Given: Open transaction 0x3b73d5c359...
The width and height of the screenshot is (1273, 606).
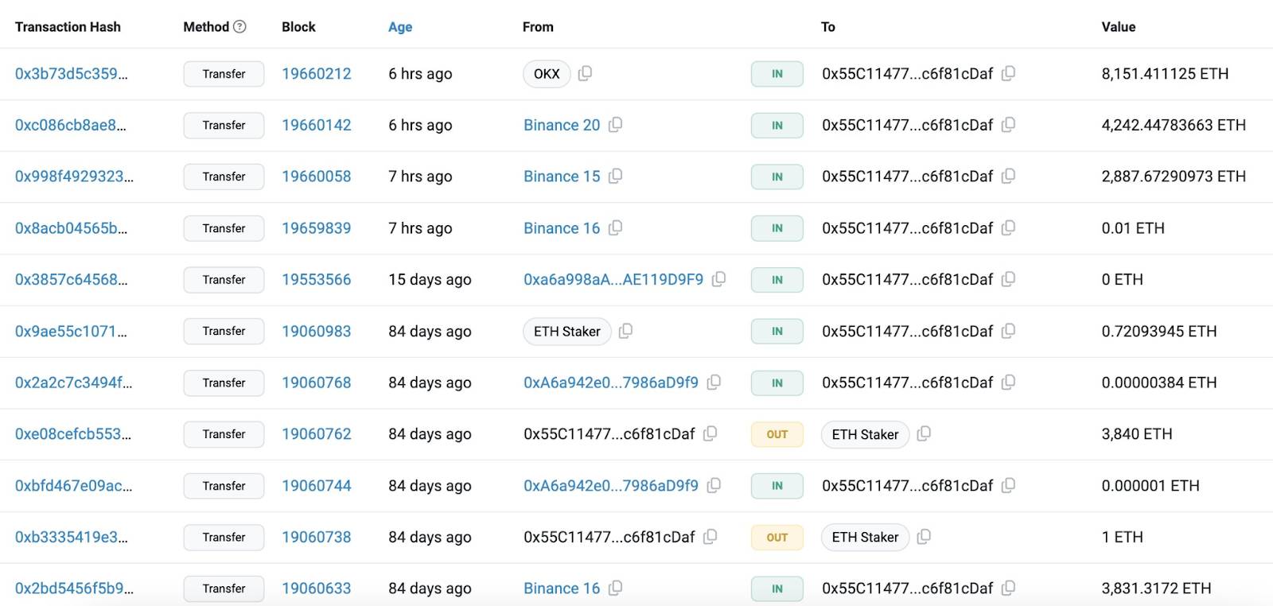Looking at the screenshot, I should (72, 73).
